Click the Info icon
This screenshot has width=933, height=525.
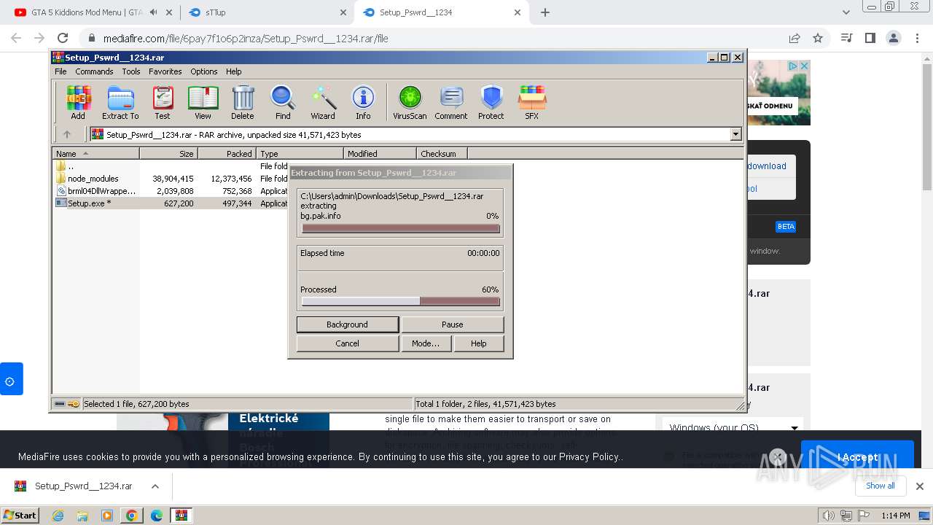(363, 102)
